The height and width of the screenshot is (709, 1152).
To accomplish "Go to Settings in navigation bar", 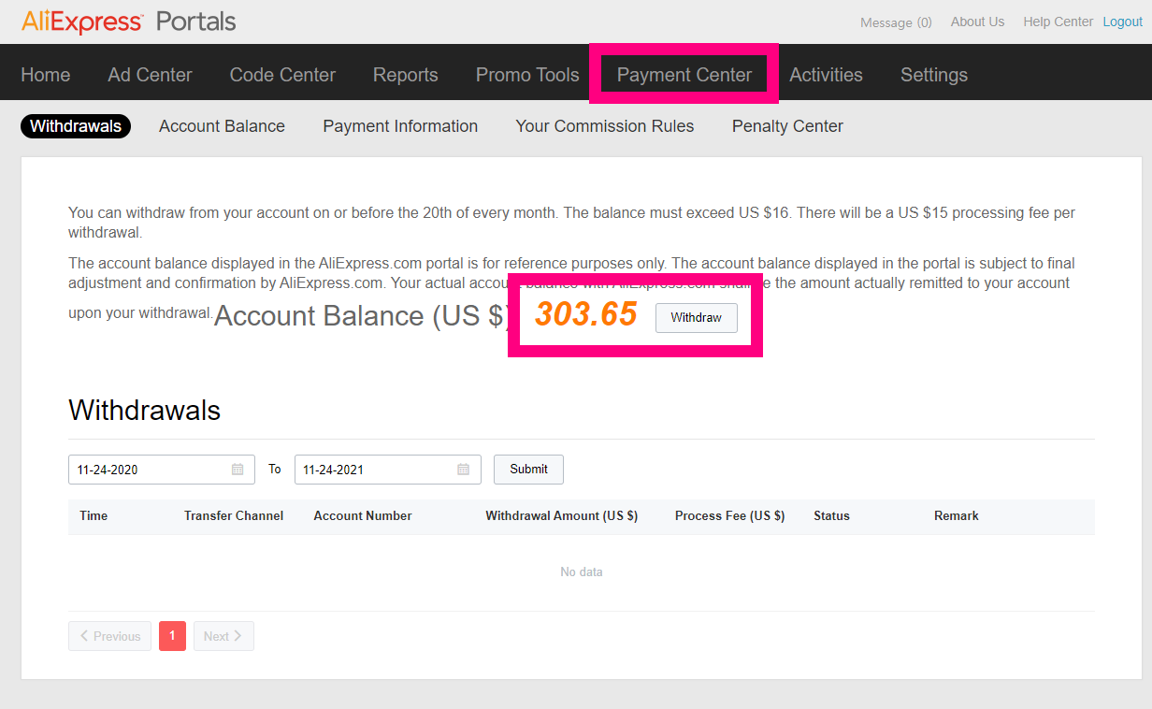I will pyautogui.click(x=934, y=75).
